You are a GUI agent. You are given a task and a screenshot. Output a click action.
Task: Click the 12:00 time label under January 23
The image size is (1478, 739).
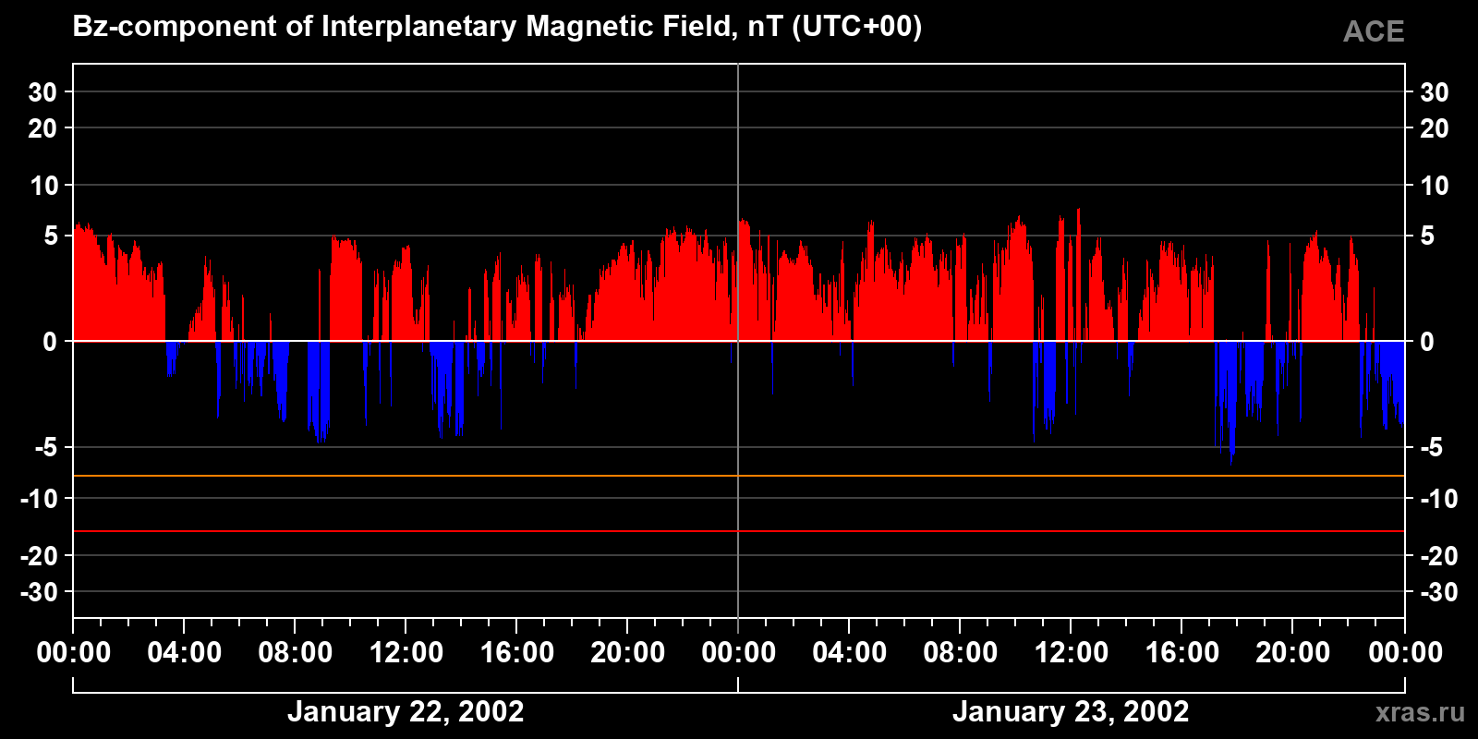[1072, 652]
